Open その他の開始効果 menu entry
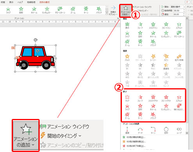Image resolution: width=193 pixels, height=152 pixels. point(134,137)
